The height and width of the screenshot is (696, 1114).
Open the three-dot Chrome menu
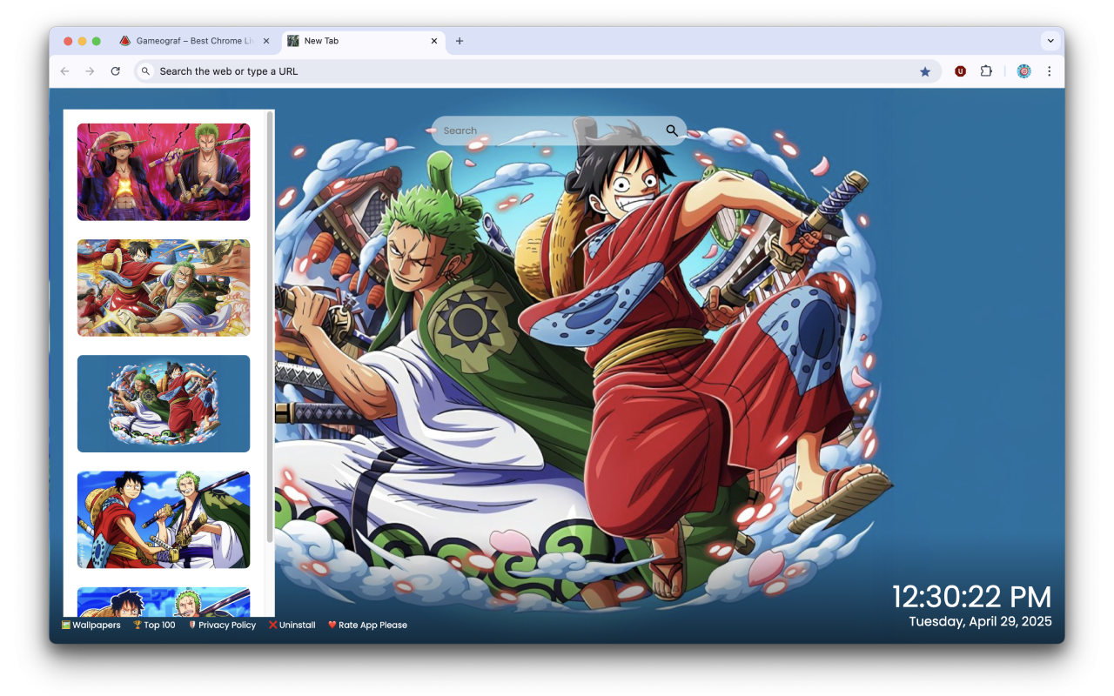tap(1050, 71)
